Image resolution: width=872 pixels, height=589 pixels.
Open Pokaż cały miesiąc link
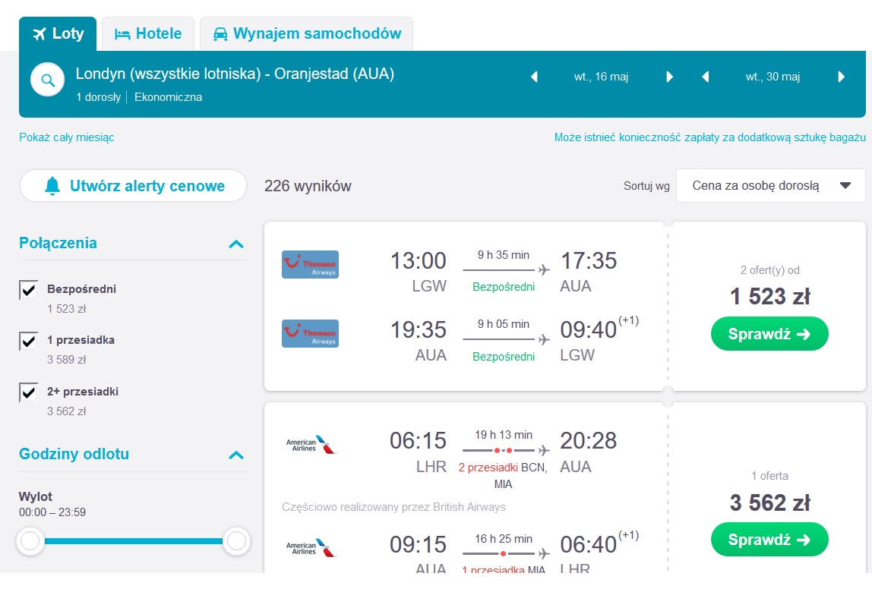click(x=67, y=137)
